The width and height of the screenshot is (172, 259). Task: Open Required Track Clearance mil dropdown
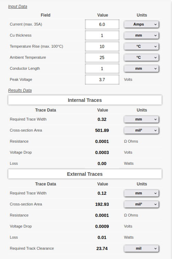[x=141, y=248]
